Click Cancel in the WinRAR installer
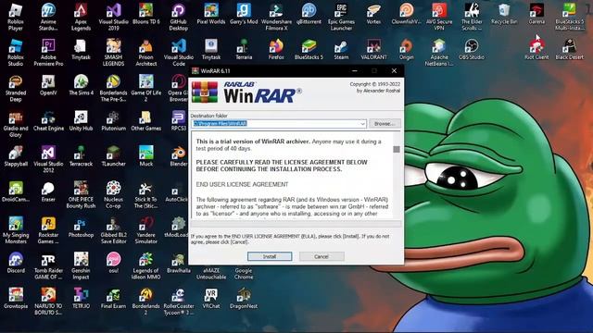 click(322, 256)
